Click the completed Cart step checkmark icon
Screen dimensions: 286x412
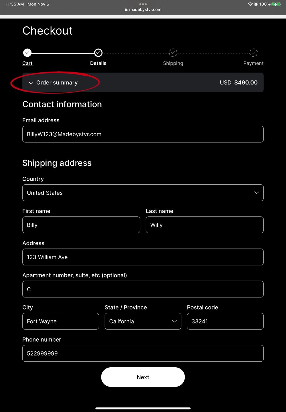pos(27,53)
